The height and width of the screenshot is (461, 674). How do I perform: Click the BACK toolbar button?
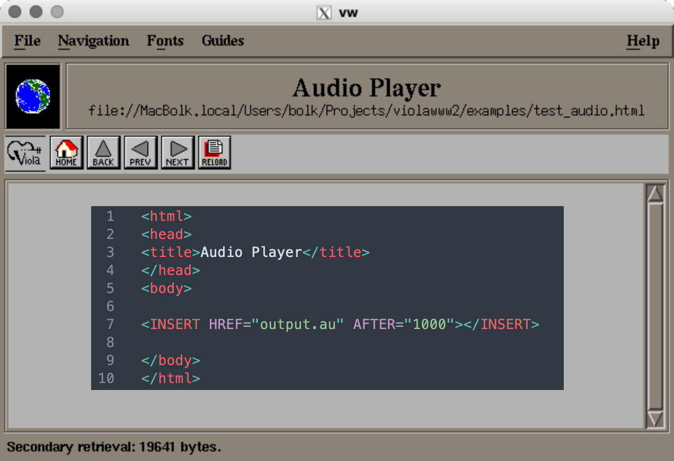pyautogui.click(x=103, y=153)
